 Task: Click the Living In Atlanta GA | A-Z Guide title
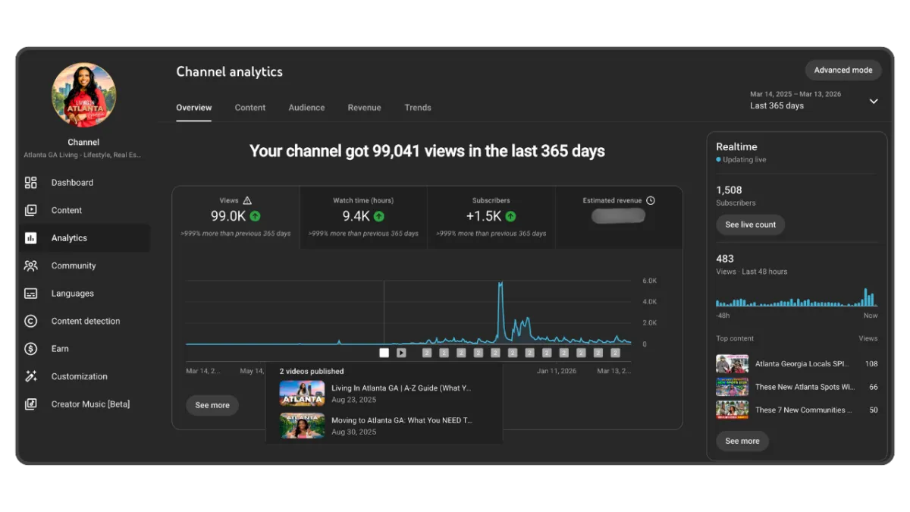pos(401,388)
